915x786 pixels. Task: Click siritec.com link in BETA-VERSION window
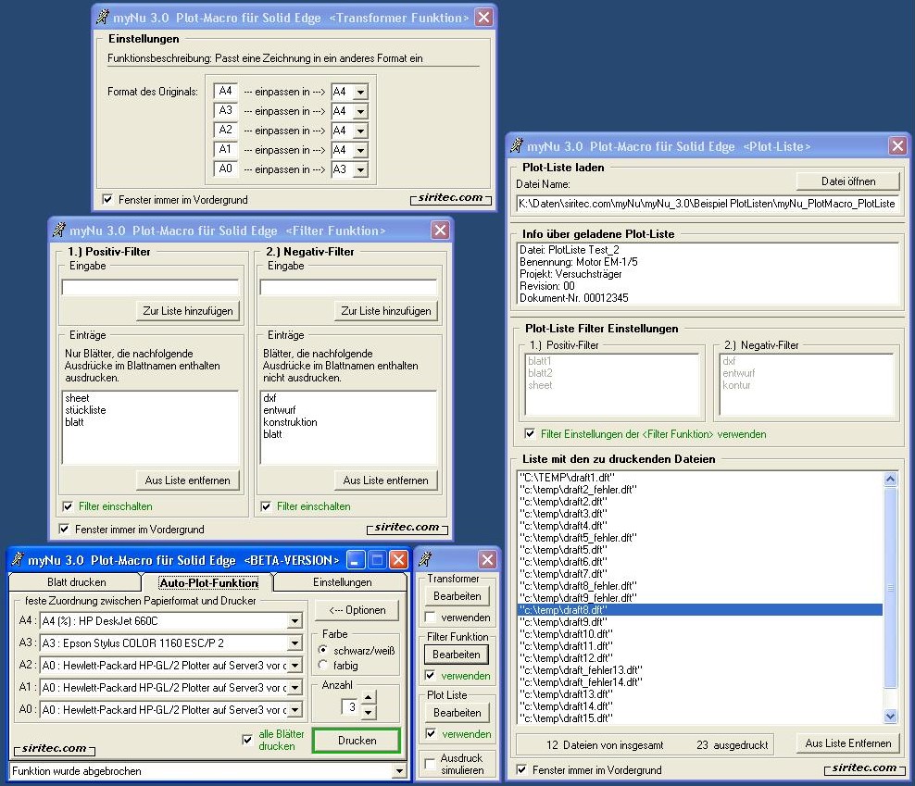click(54, 748)
